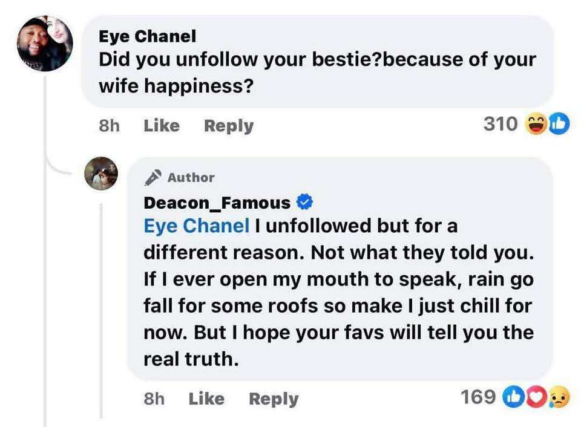Click the laughing emoji reaction icon
The width and height of the screenshot is (581, 427).
[536, 123]
